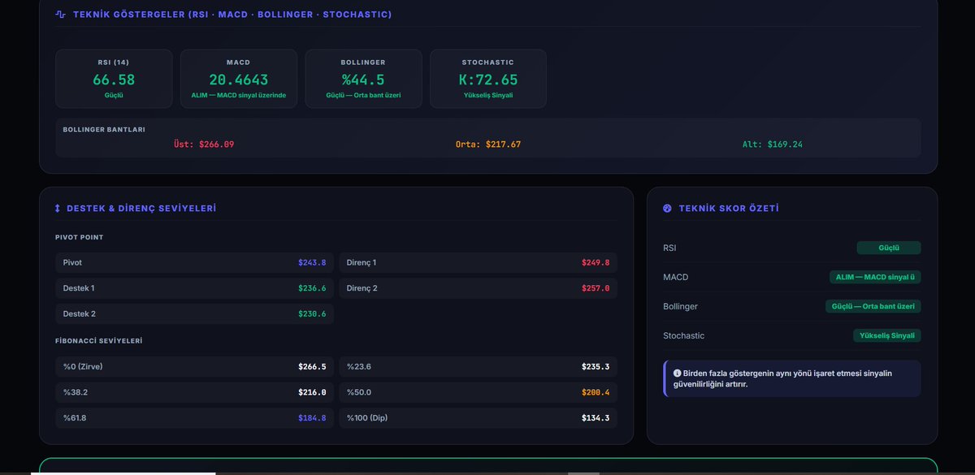
Task: Select the Direnç 1 row showing $249.8
Action: [478, 262]
